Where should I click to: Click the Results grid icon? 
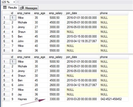click(5, 8)
